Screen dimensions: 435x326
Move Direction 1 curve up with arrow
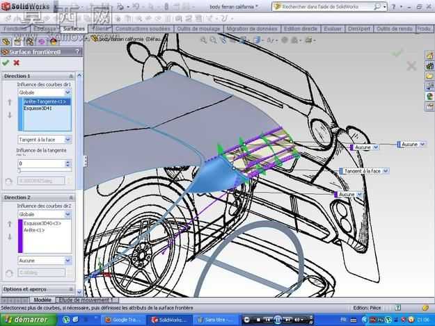coord(10,102)
